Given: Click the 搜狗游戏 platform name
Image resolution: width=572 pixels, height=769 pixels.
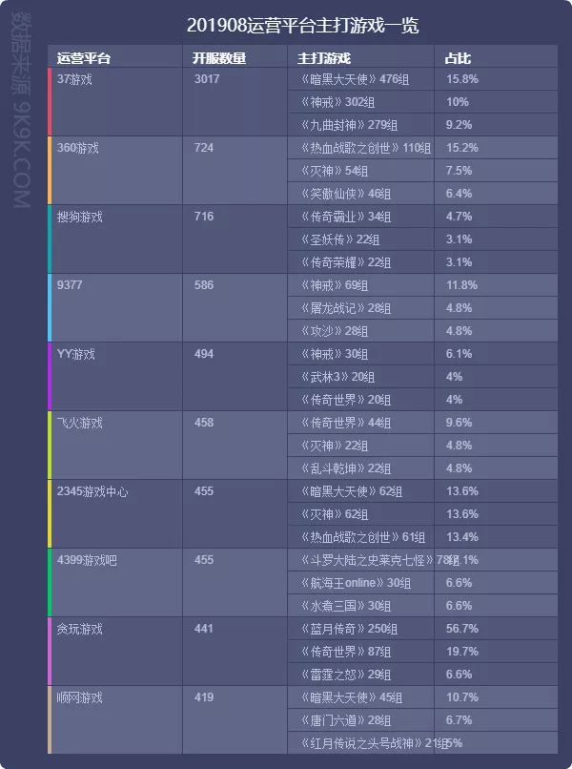Looking at the screenshot, I should click(80, 217).
